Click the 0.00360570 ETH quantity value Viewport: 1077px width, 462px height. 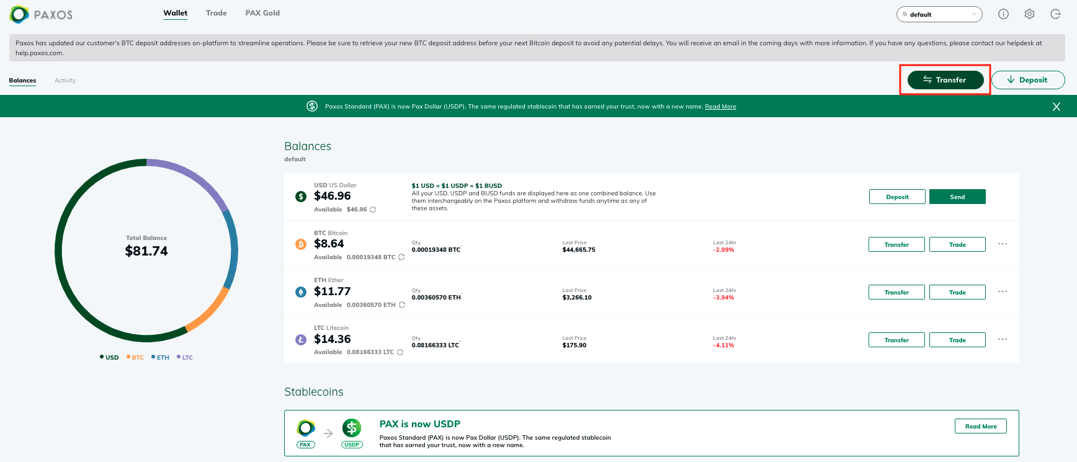tap(436, 298)
